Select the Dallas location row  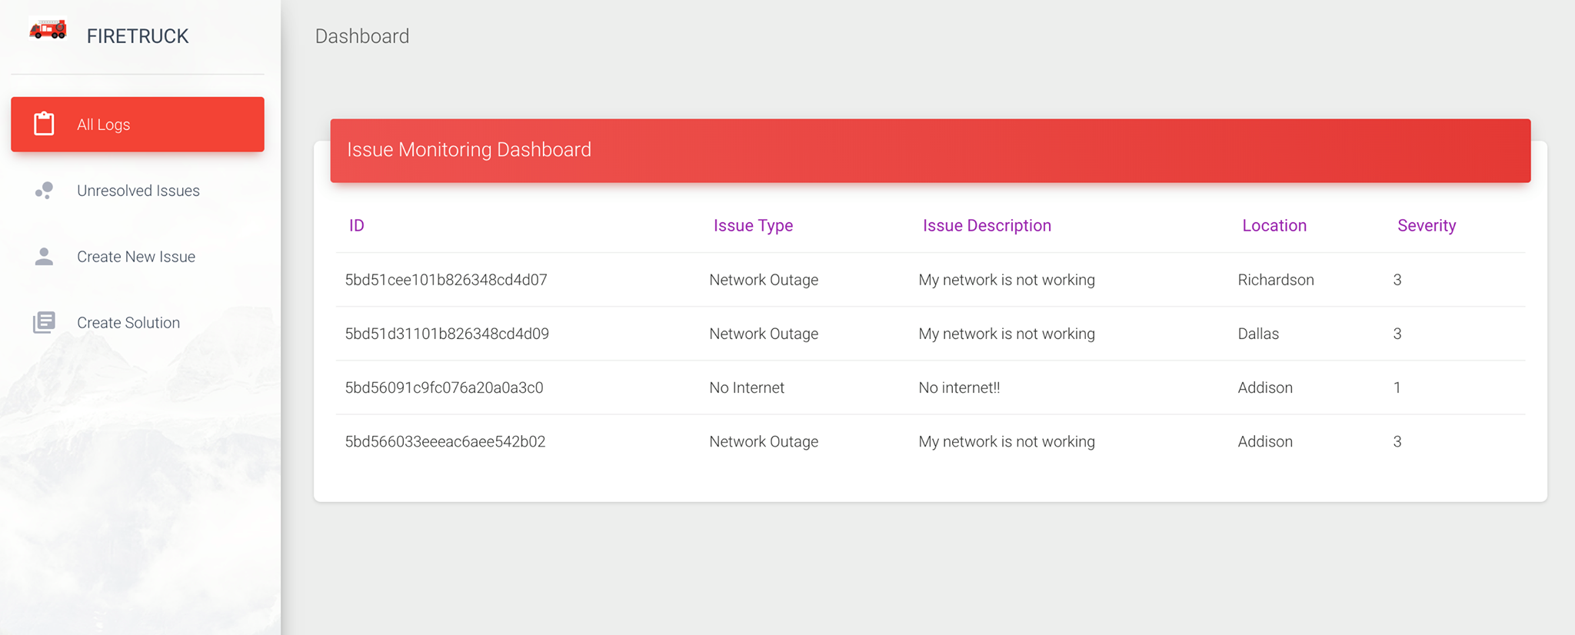[x=1258, y=334]
